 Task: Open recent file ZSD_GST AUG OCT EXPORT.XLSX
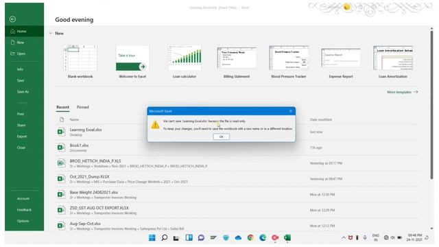point(237,211)
